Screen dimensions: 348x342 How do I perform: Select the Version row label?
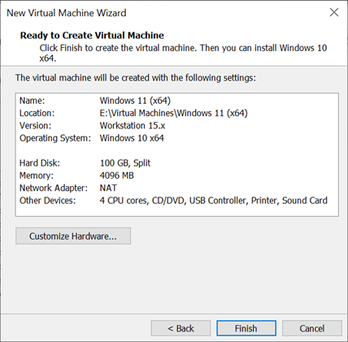coord(35,126)
